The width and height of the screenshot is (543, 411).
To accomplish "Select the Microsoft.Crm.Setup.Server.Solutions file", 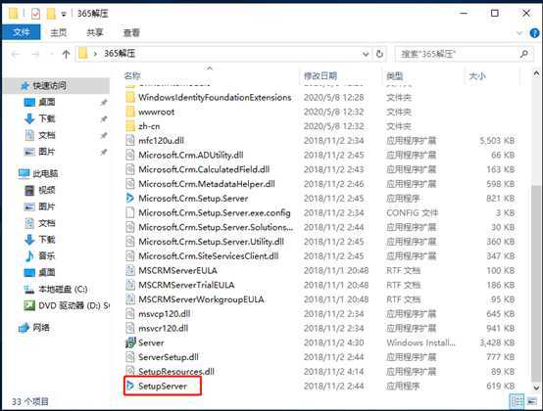I will pyautogui.click(x=216, y=227).
